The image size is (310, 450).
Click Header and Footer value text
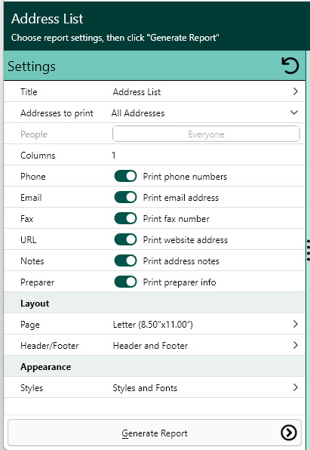click(x=150, y=346)
